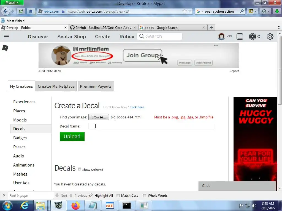Follow the Click here help link
Screen dimensions: 282x211
(x=137, y=107)
